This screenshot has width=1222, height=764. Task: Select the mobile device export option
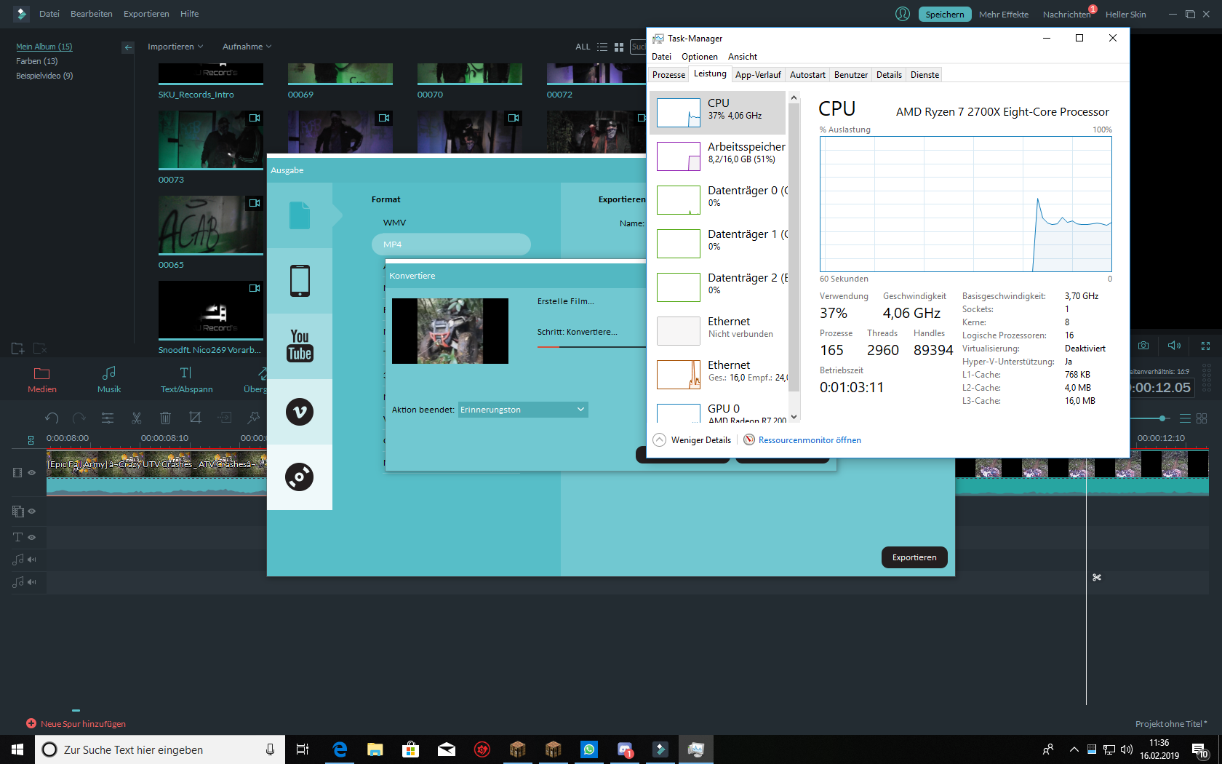pyautogui.click(x=300, y=281)
